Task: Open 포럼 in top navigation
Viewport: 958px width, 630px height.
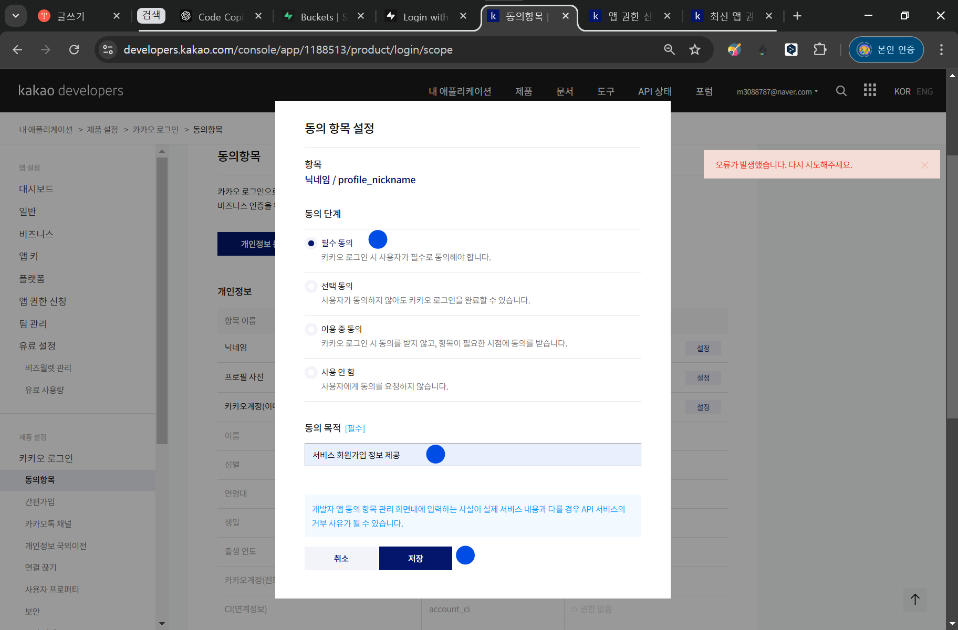Action: click(704, 91)
